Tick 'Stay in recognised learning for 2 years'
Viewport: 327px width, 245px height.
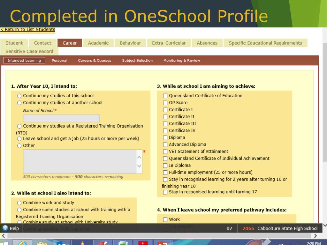pos(165,179)
